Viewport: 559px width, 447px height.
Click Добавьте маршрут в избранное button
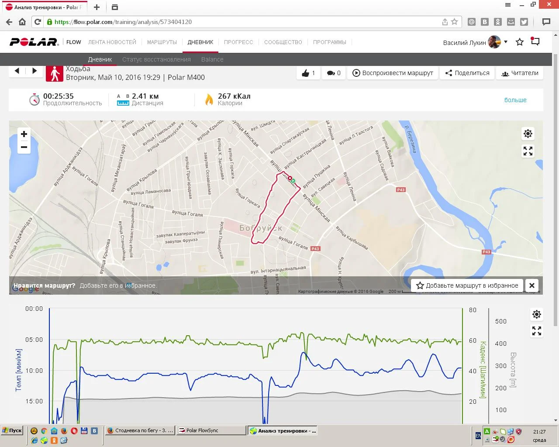point(467,285)
